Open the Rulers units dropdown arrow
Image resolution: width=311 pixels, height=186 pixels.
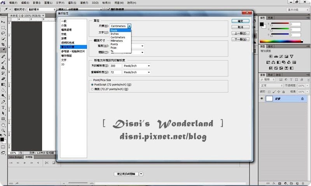click(129, 26)
